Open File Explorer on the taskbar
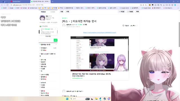 pyautogui.click(x=96, y=99)
